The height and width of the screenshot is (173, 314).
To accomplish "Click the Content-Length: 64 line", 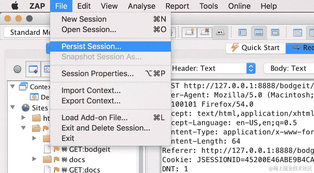I will point(205,141).
